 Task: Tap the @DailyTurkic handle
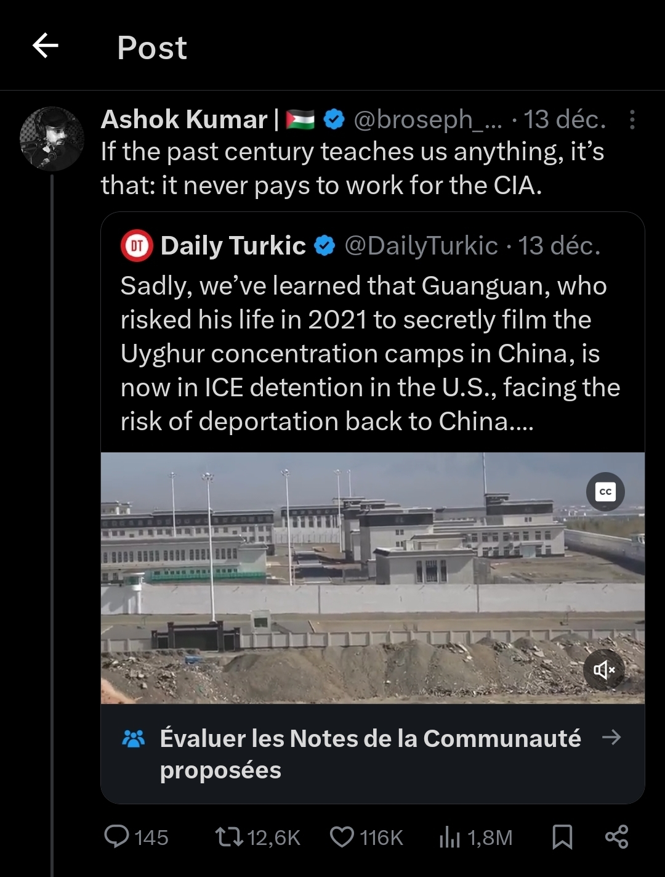[421, 246]
